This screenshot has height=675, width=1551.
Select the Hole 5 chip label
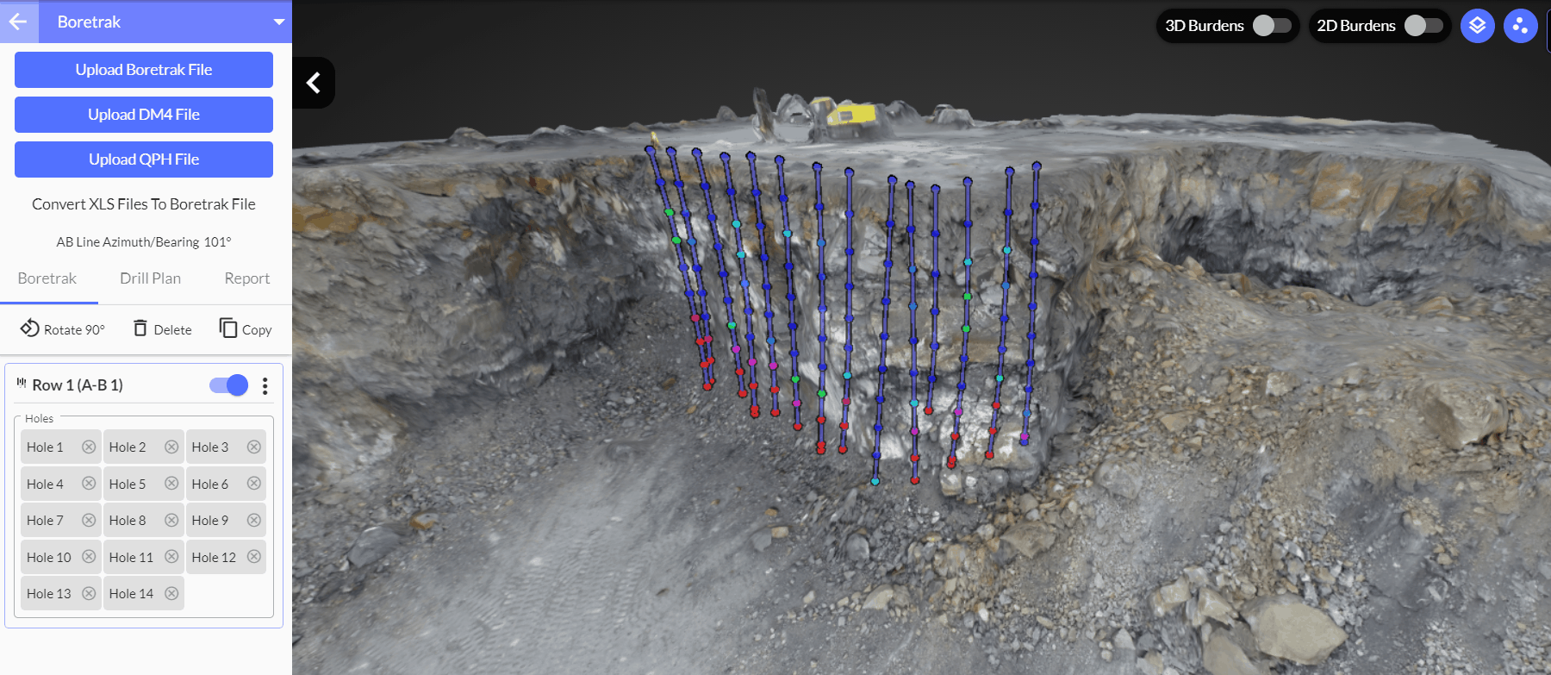(128, 484)
